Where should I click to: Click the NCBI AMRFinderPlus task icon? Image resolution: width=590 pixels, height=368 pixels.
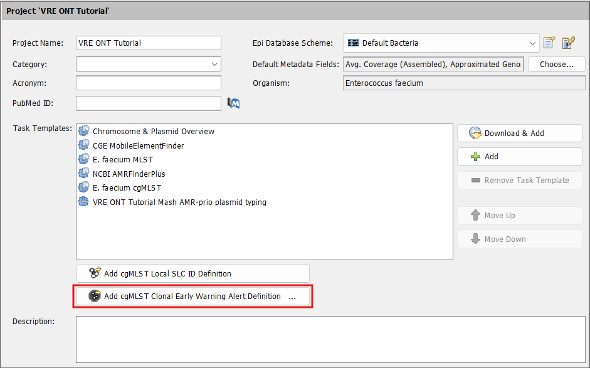[x=83, y=174]
